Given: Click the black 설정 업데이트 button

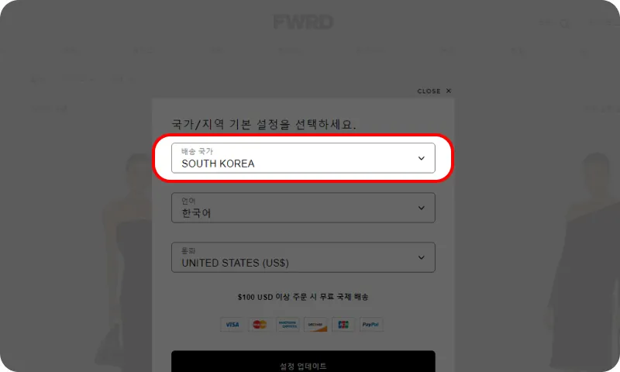Looking at the screenshot, I should (303, 361).
